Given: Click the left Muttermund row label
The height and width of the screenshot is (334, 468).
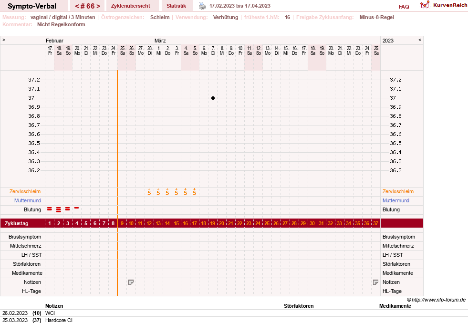Looking at the screenshot, I should pyautogui.click(x=28, y=200).
